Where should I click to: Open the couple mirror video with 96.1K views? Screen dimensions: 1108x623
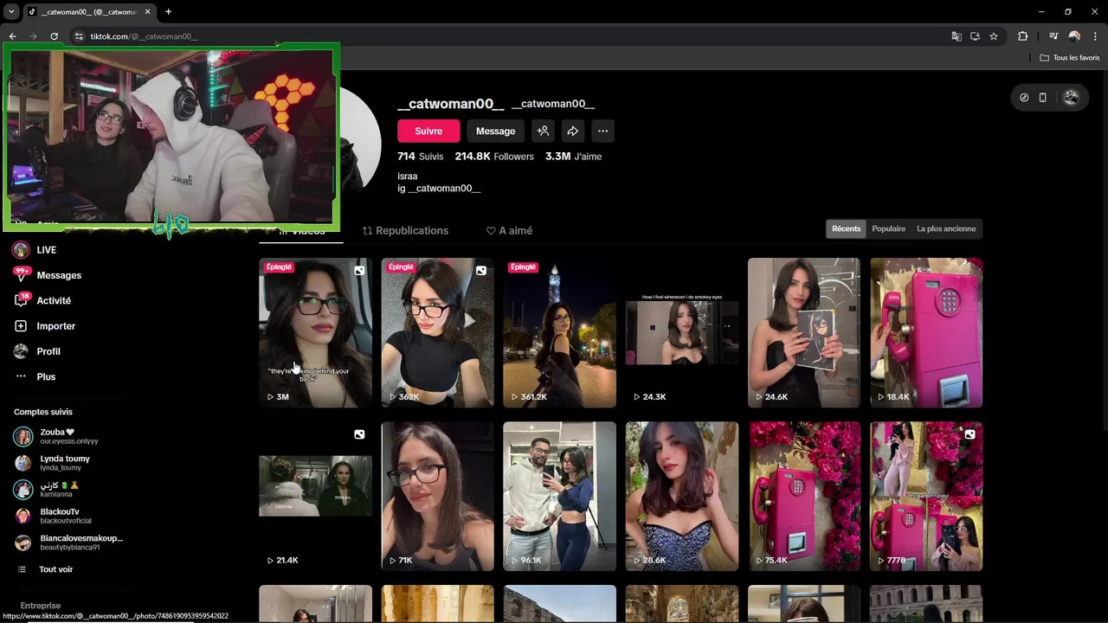(559, 496)
